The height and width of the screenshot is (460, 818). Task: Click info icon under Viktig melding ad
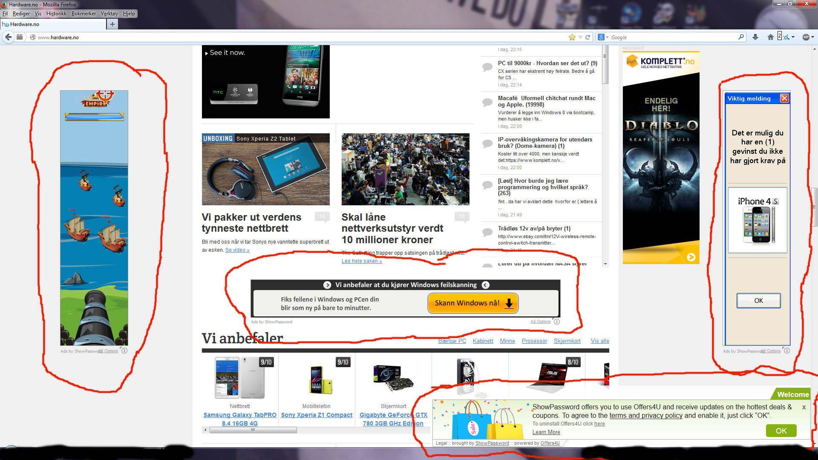point(786,351)
